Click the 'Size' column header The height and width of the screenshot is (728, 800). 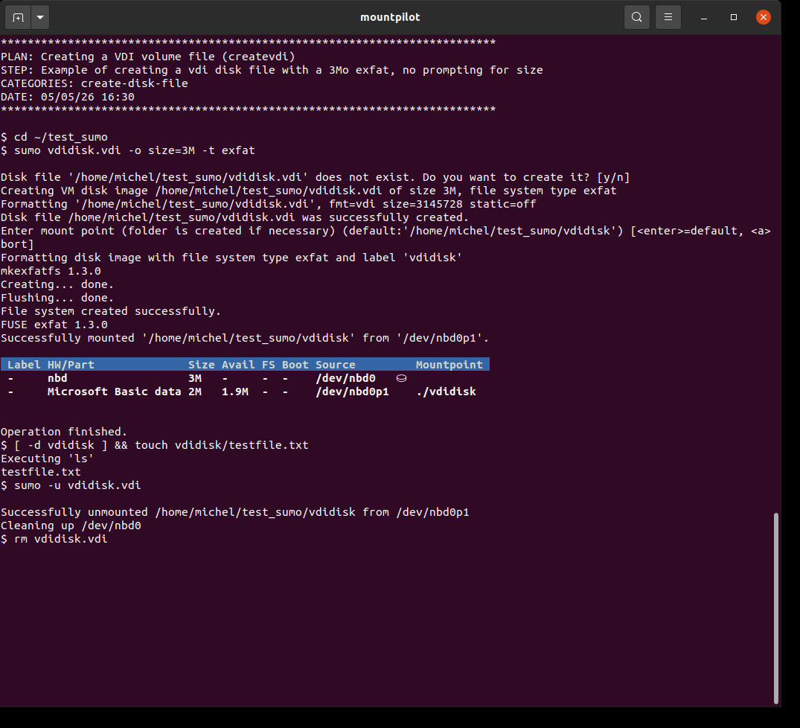[x=202, y=365]
